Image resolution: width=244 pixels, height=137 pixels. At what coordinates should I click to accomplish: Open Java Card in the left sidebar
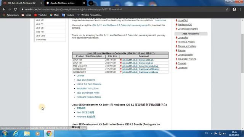[40, 35]
